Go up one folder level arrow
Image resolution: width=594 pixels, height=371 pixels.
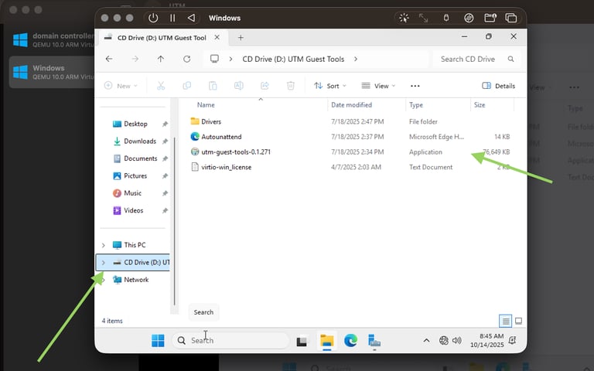click(x=161, y=59)
